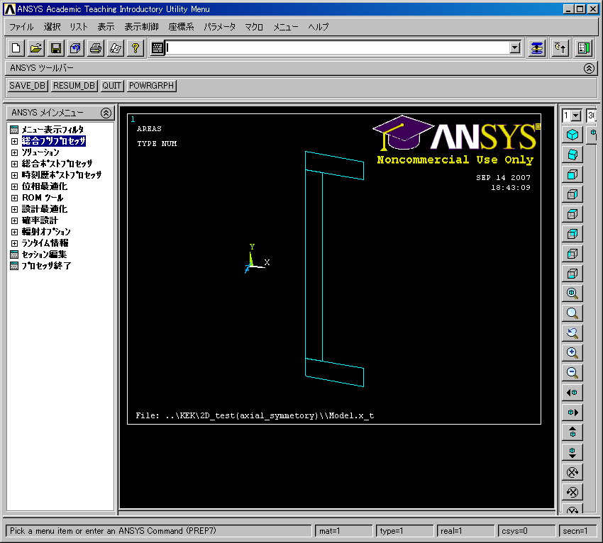Expand the 設計最適化 tree node
Image resolution: width=603 pixels, height=543 pixels.
[x=14, y=209]
